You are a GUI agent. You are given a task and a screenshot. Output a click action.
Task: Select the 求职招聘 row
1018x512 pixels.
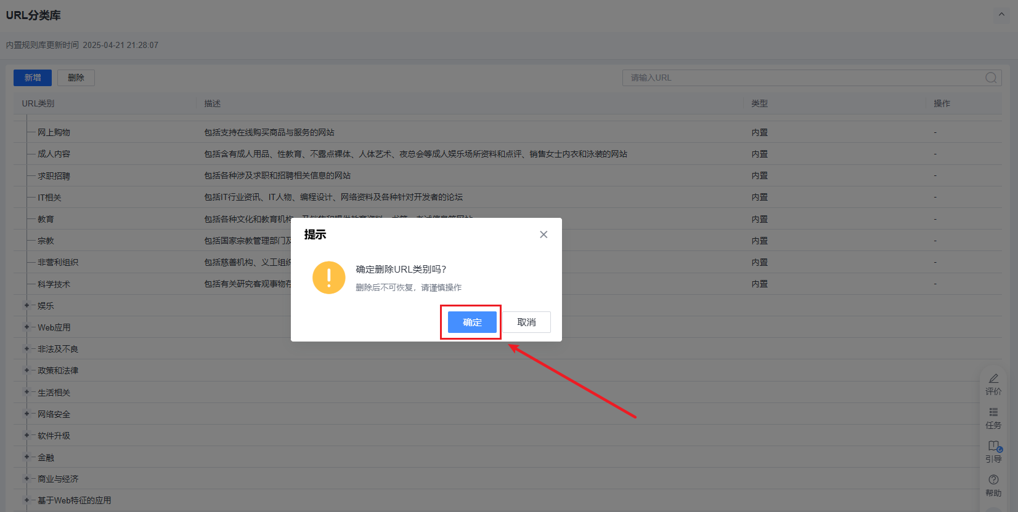pyautogui.click(x=508, y=175)
